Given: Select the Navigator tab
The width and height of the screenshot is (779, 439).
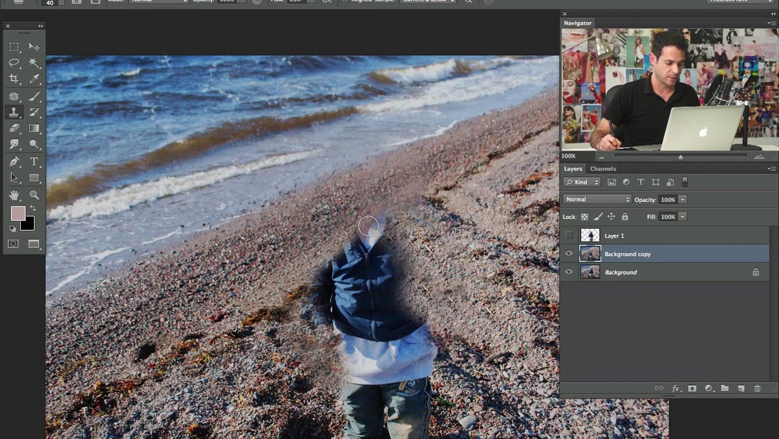Looking at the screenshot, I should point(577,23).
